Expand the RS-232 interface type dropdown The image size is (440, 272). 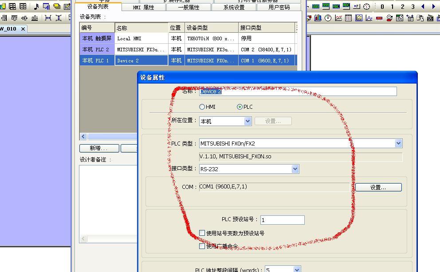coord(295,169)
